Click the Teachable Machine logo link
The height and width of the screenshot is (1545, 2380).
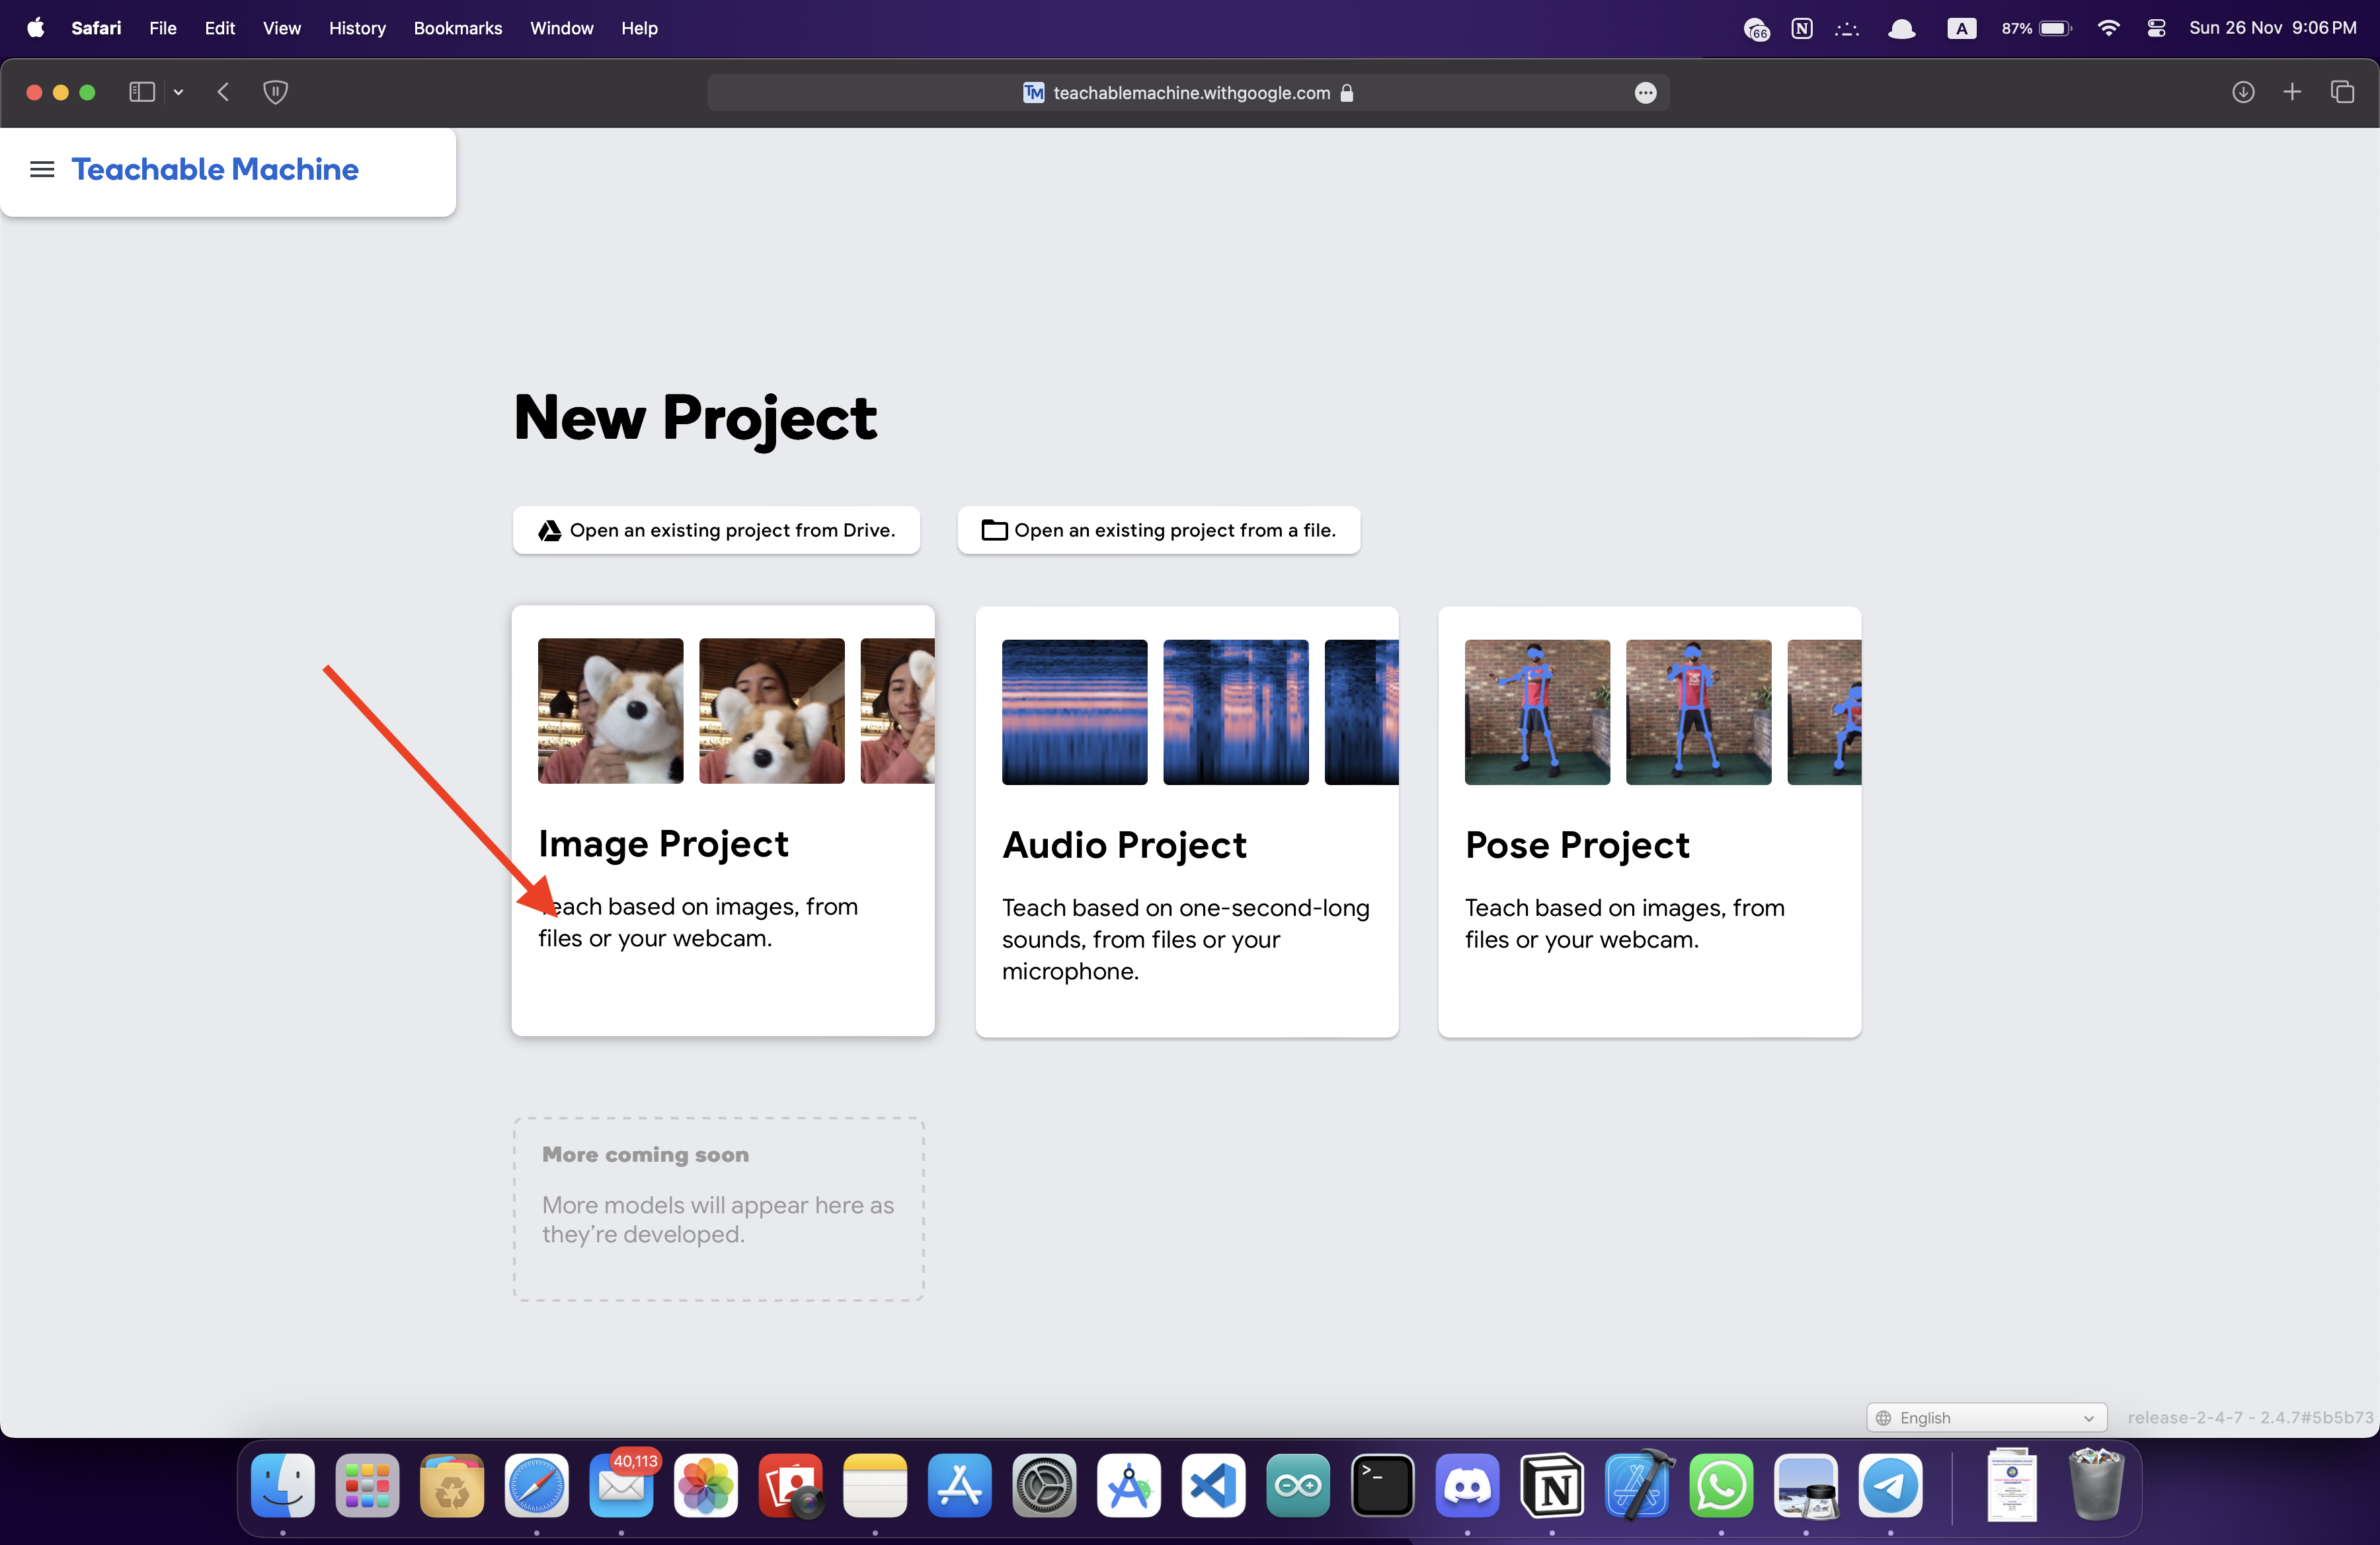pos(215,170)
